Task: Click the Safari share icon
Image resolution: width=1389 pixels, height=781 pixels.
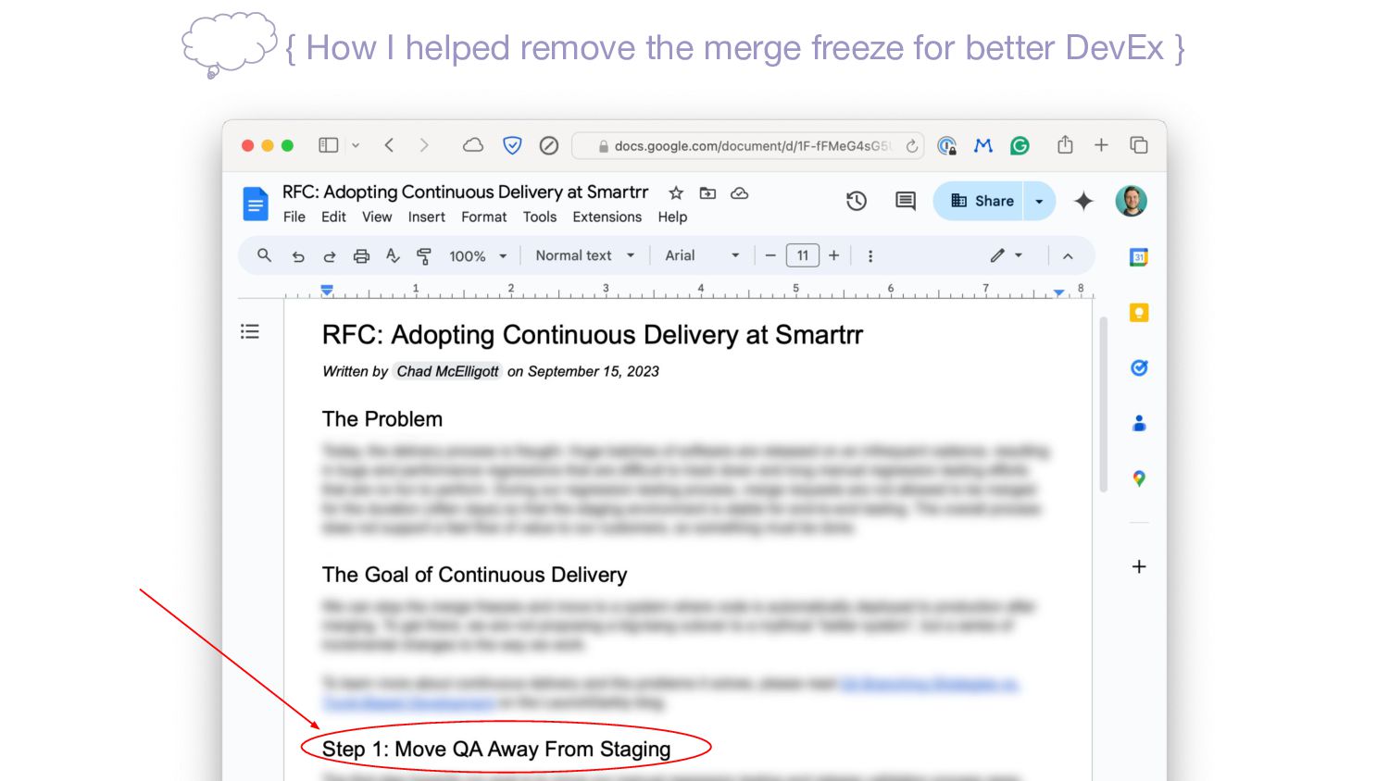Action: [x=1065, y=144]
